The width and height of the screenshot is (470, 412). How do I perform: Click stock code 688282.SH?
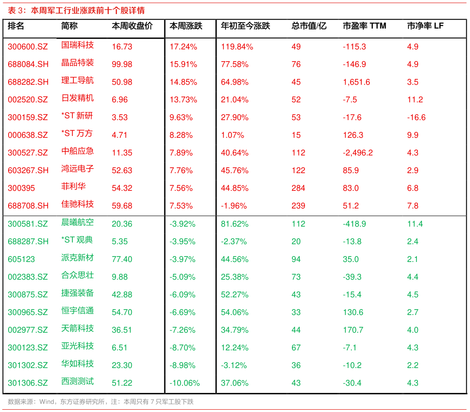tap(28, 82)
